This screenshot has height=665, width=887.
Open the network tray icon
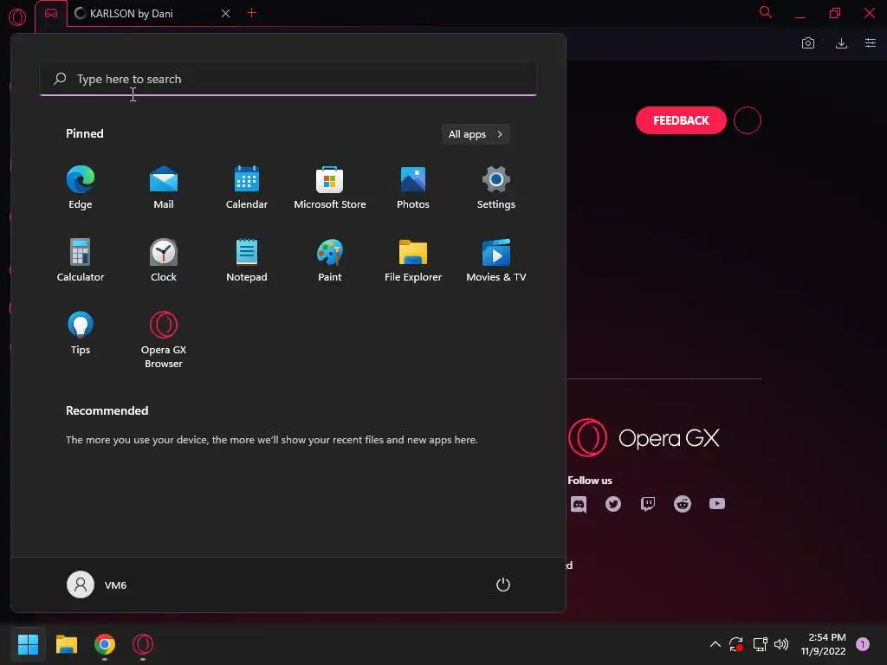760,644
